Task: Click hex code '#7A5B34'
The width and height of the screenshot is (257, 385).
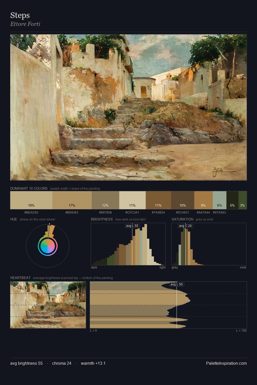Action: [158, 213]
